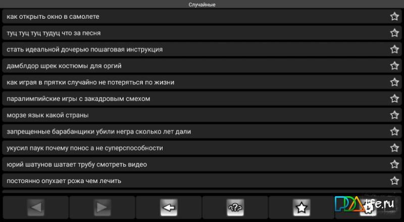Tap the previous page left-arrow button
Viewport: 404px width, 222px height.
coord(36,207)
